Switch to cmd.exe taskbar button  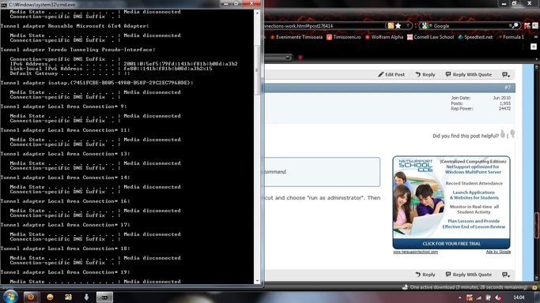104,297
